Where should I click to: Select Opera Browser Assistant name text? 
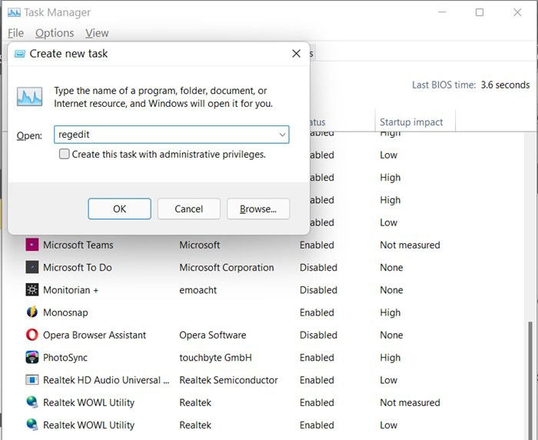click(95, 335)
